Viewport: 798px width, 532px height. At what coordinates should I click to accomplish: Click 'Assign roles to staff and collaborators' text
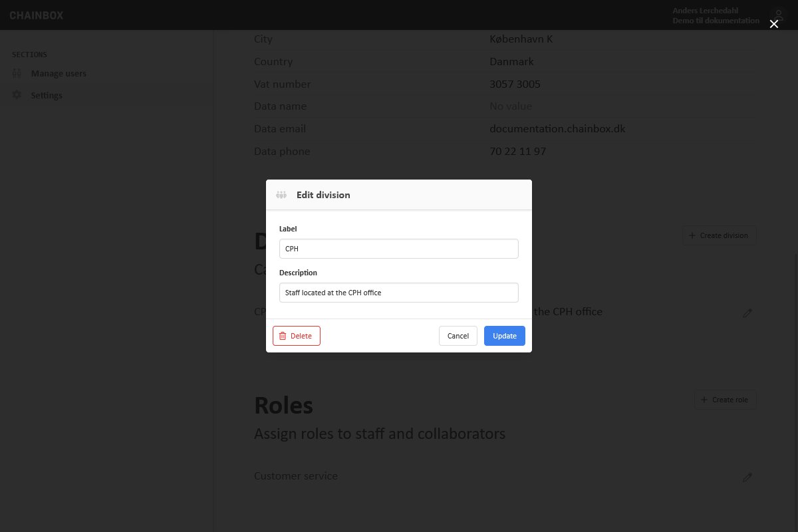[x=380, y=434]
